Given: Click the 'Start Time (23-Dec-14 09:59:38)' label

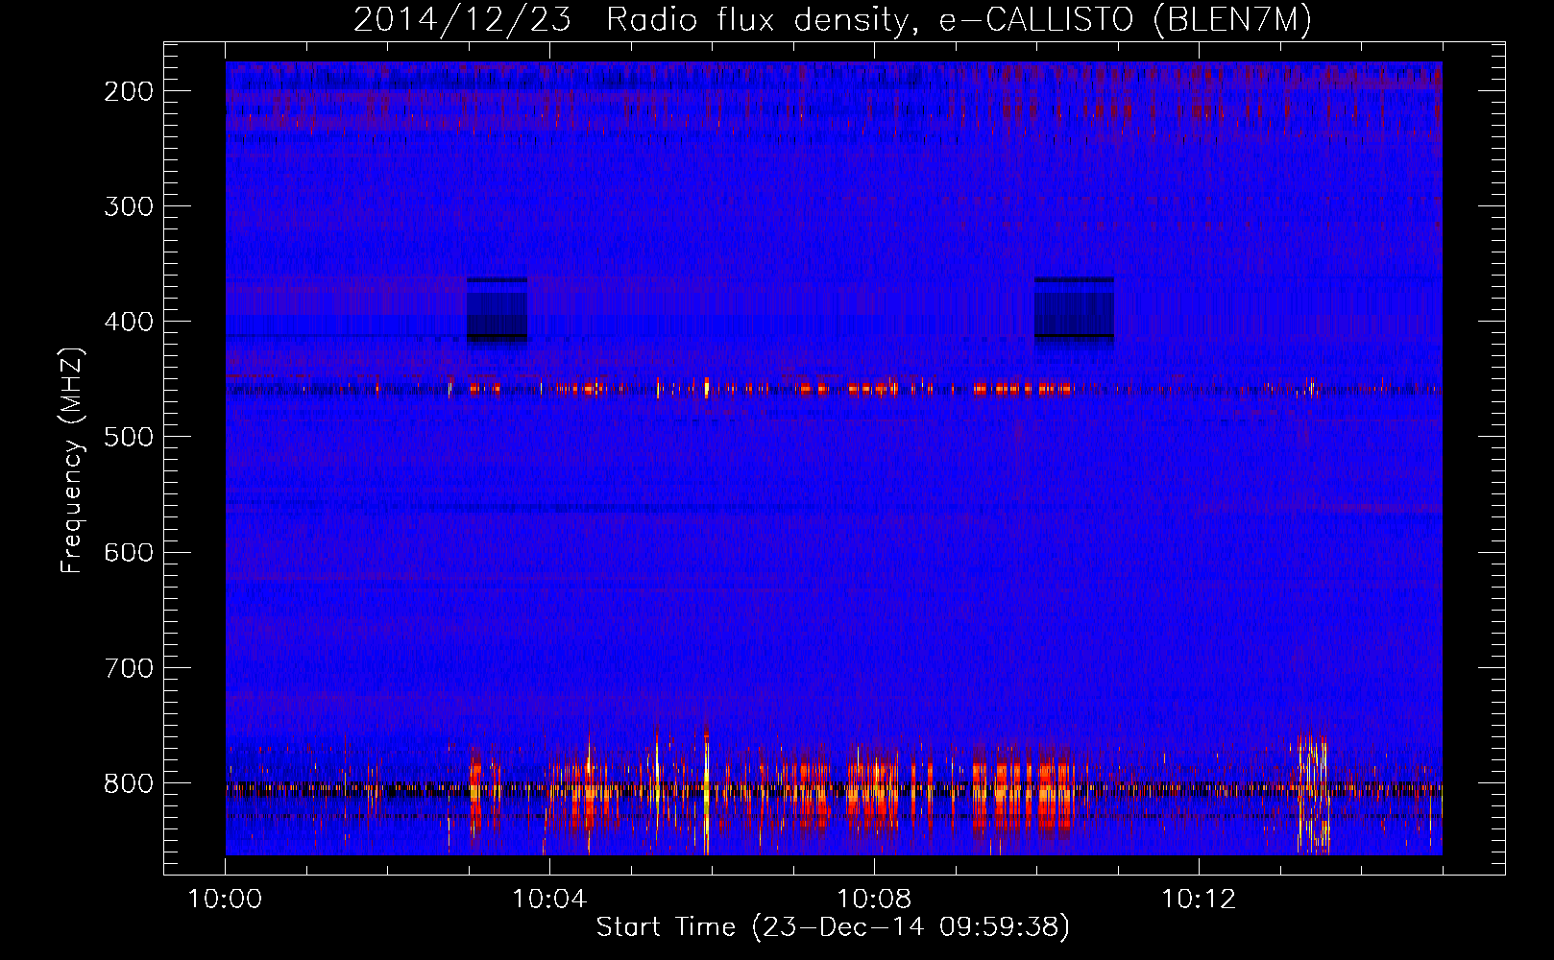Looking at the screenshot, I should click(x=833, y=927).
